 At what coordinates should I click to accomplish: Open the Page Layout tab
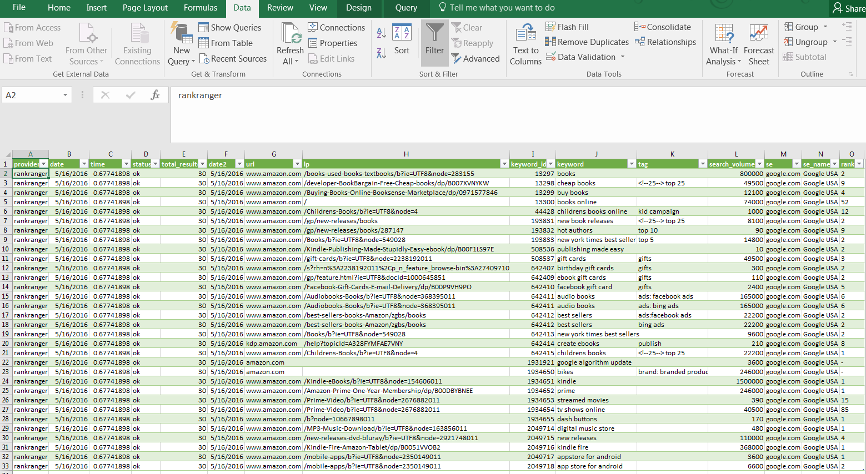[x=145, y=8]
